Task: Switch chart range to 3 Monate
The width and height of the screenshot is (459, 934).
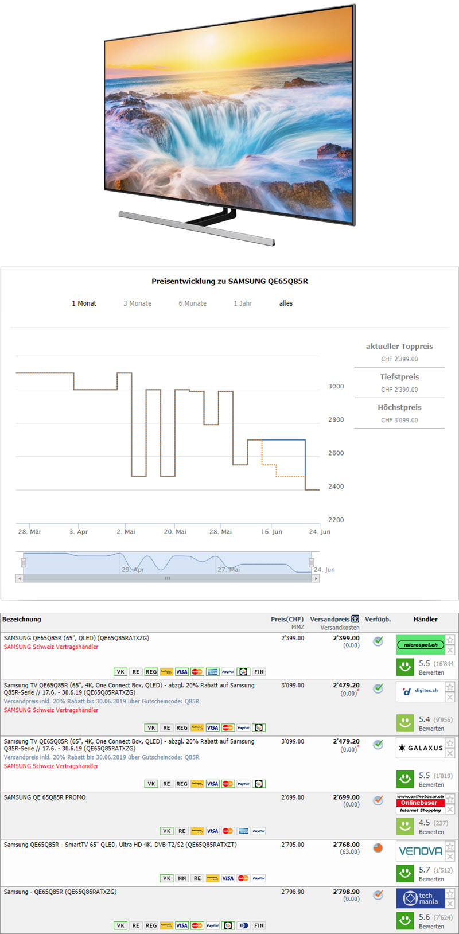Action: click(137, 303)
